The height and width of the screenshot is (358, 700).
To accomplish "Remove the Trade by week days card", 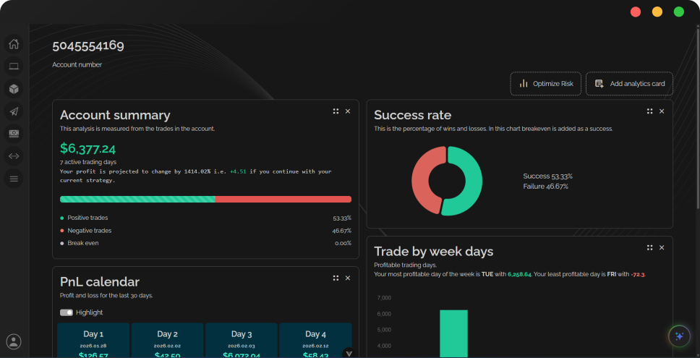I will point(662,247).
